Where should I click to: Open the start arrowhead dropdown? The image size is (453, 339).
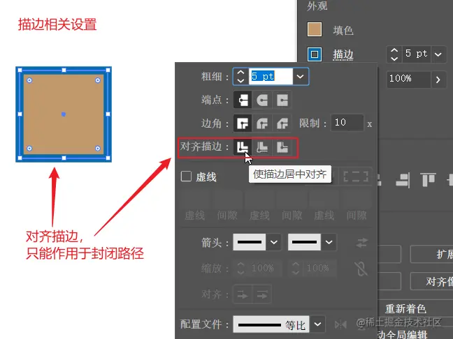tap(273, 242)
